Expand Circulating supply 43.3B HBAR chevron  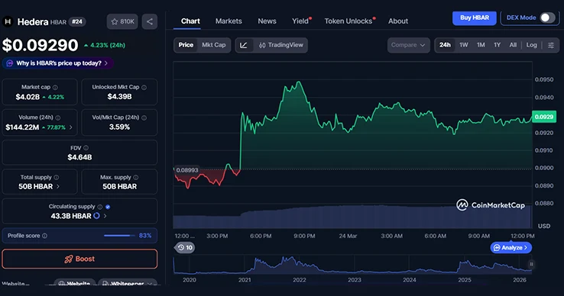(x=105, y=216)
